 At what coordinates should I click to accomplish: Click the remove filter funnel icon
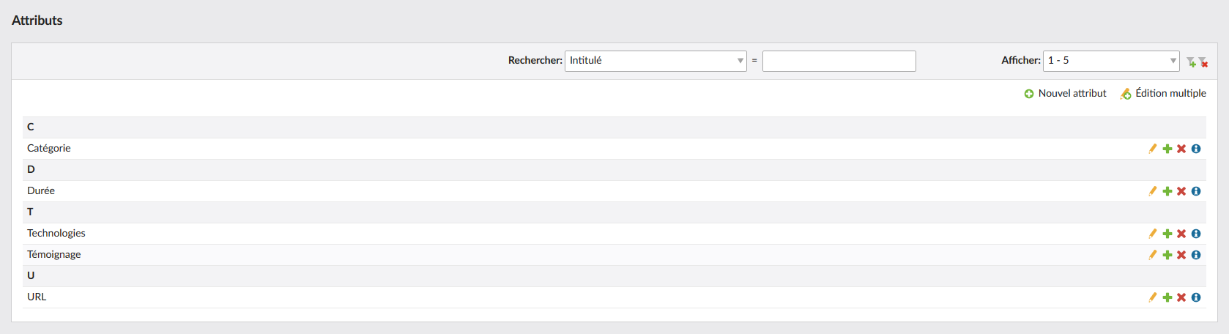click(x=1203, y=62)
